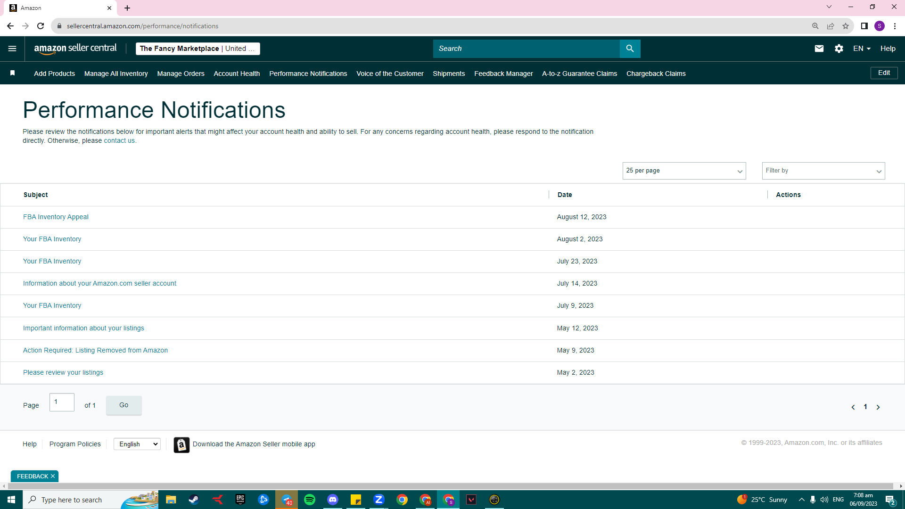
Task: Click the page number input box
Action: (x=62, y=402)
